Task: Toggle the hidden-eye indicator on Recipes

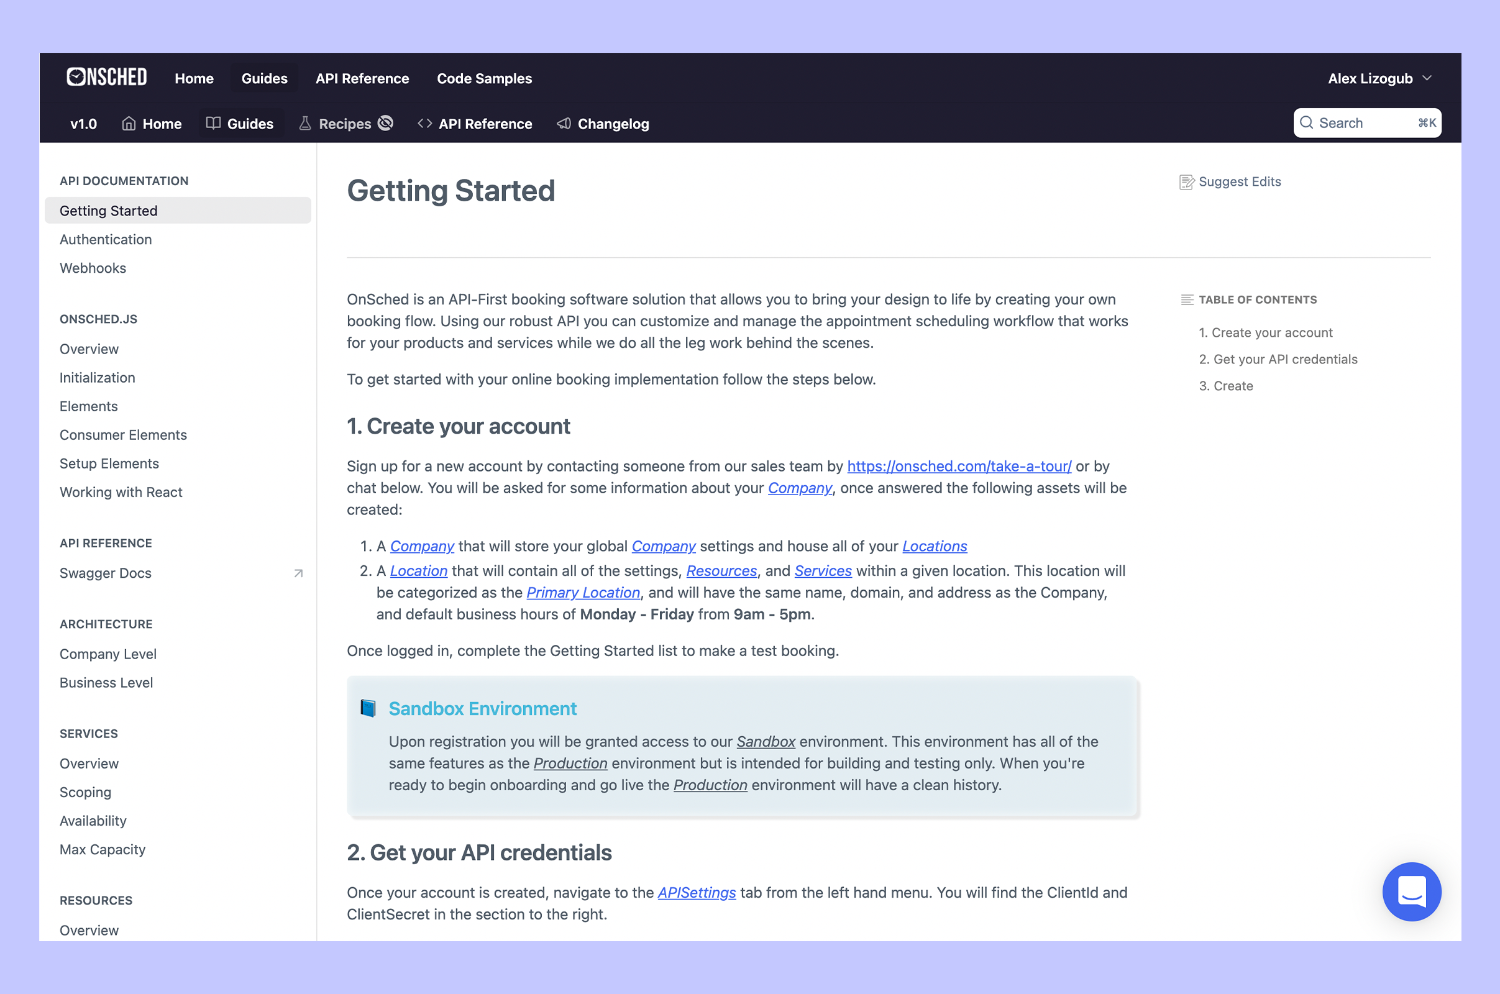Action: [385, 123]
